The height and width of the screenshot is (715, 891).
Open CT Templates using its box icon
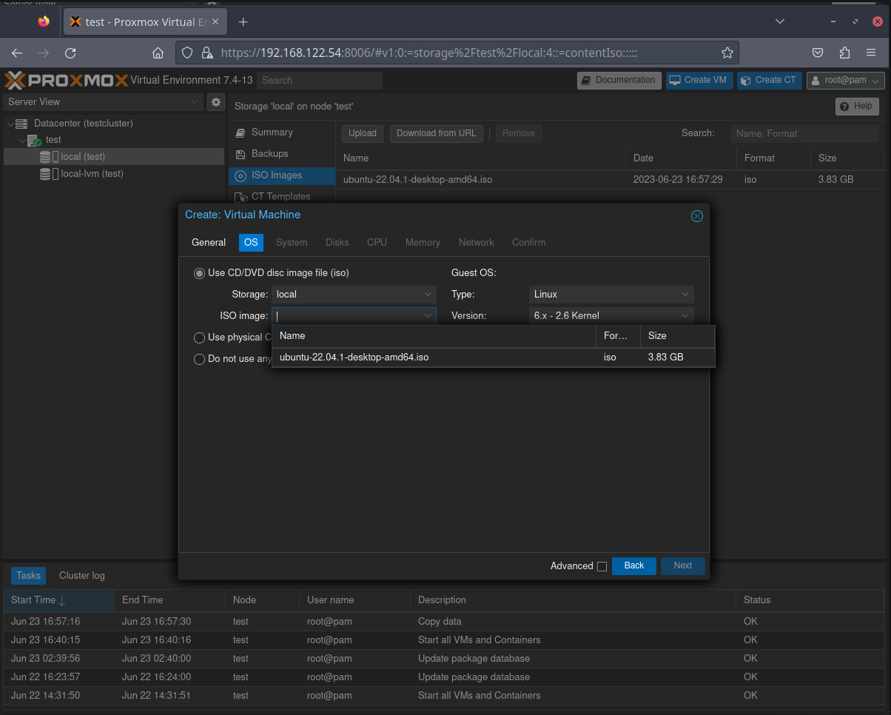tap(241, 197)
